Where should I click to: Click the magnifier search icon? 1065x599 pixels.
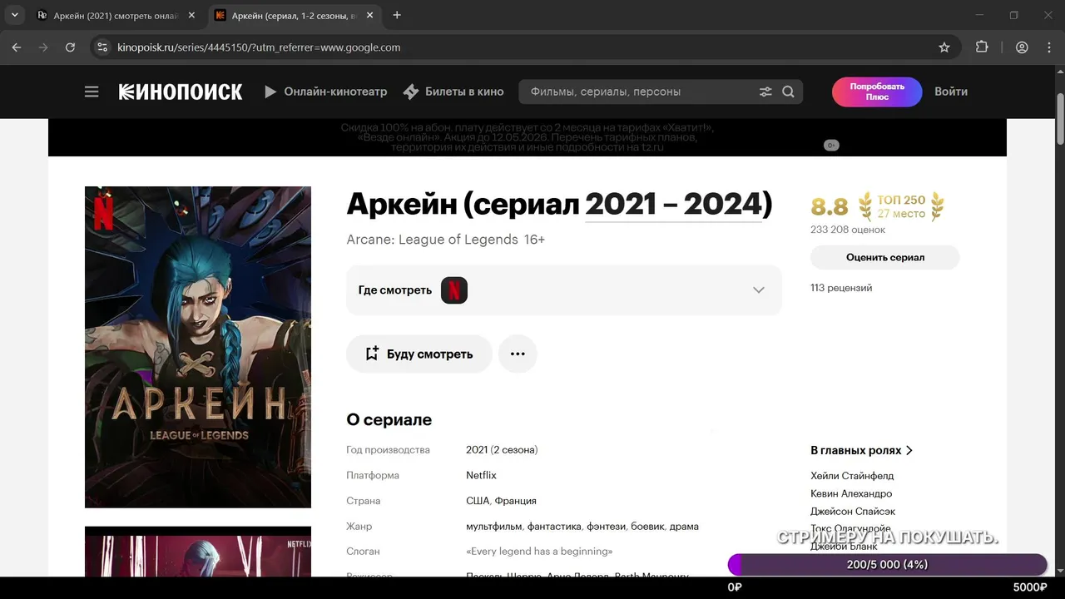[788, 92]
